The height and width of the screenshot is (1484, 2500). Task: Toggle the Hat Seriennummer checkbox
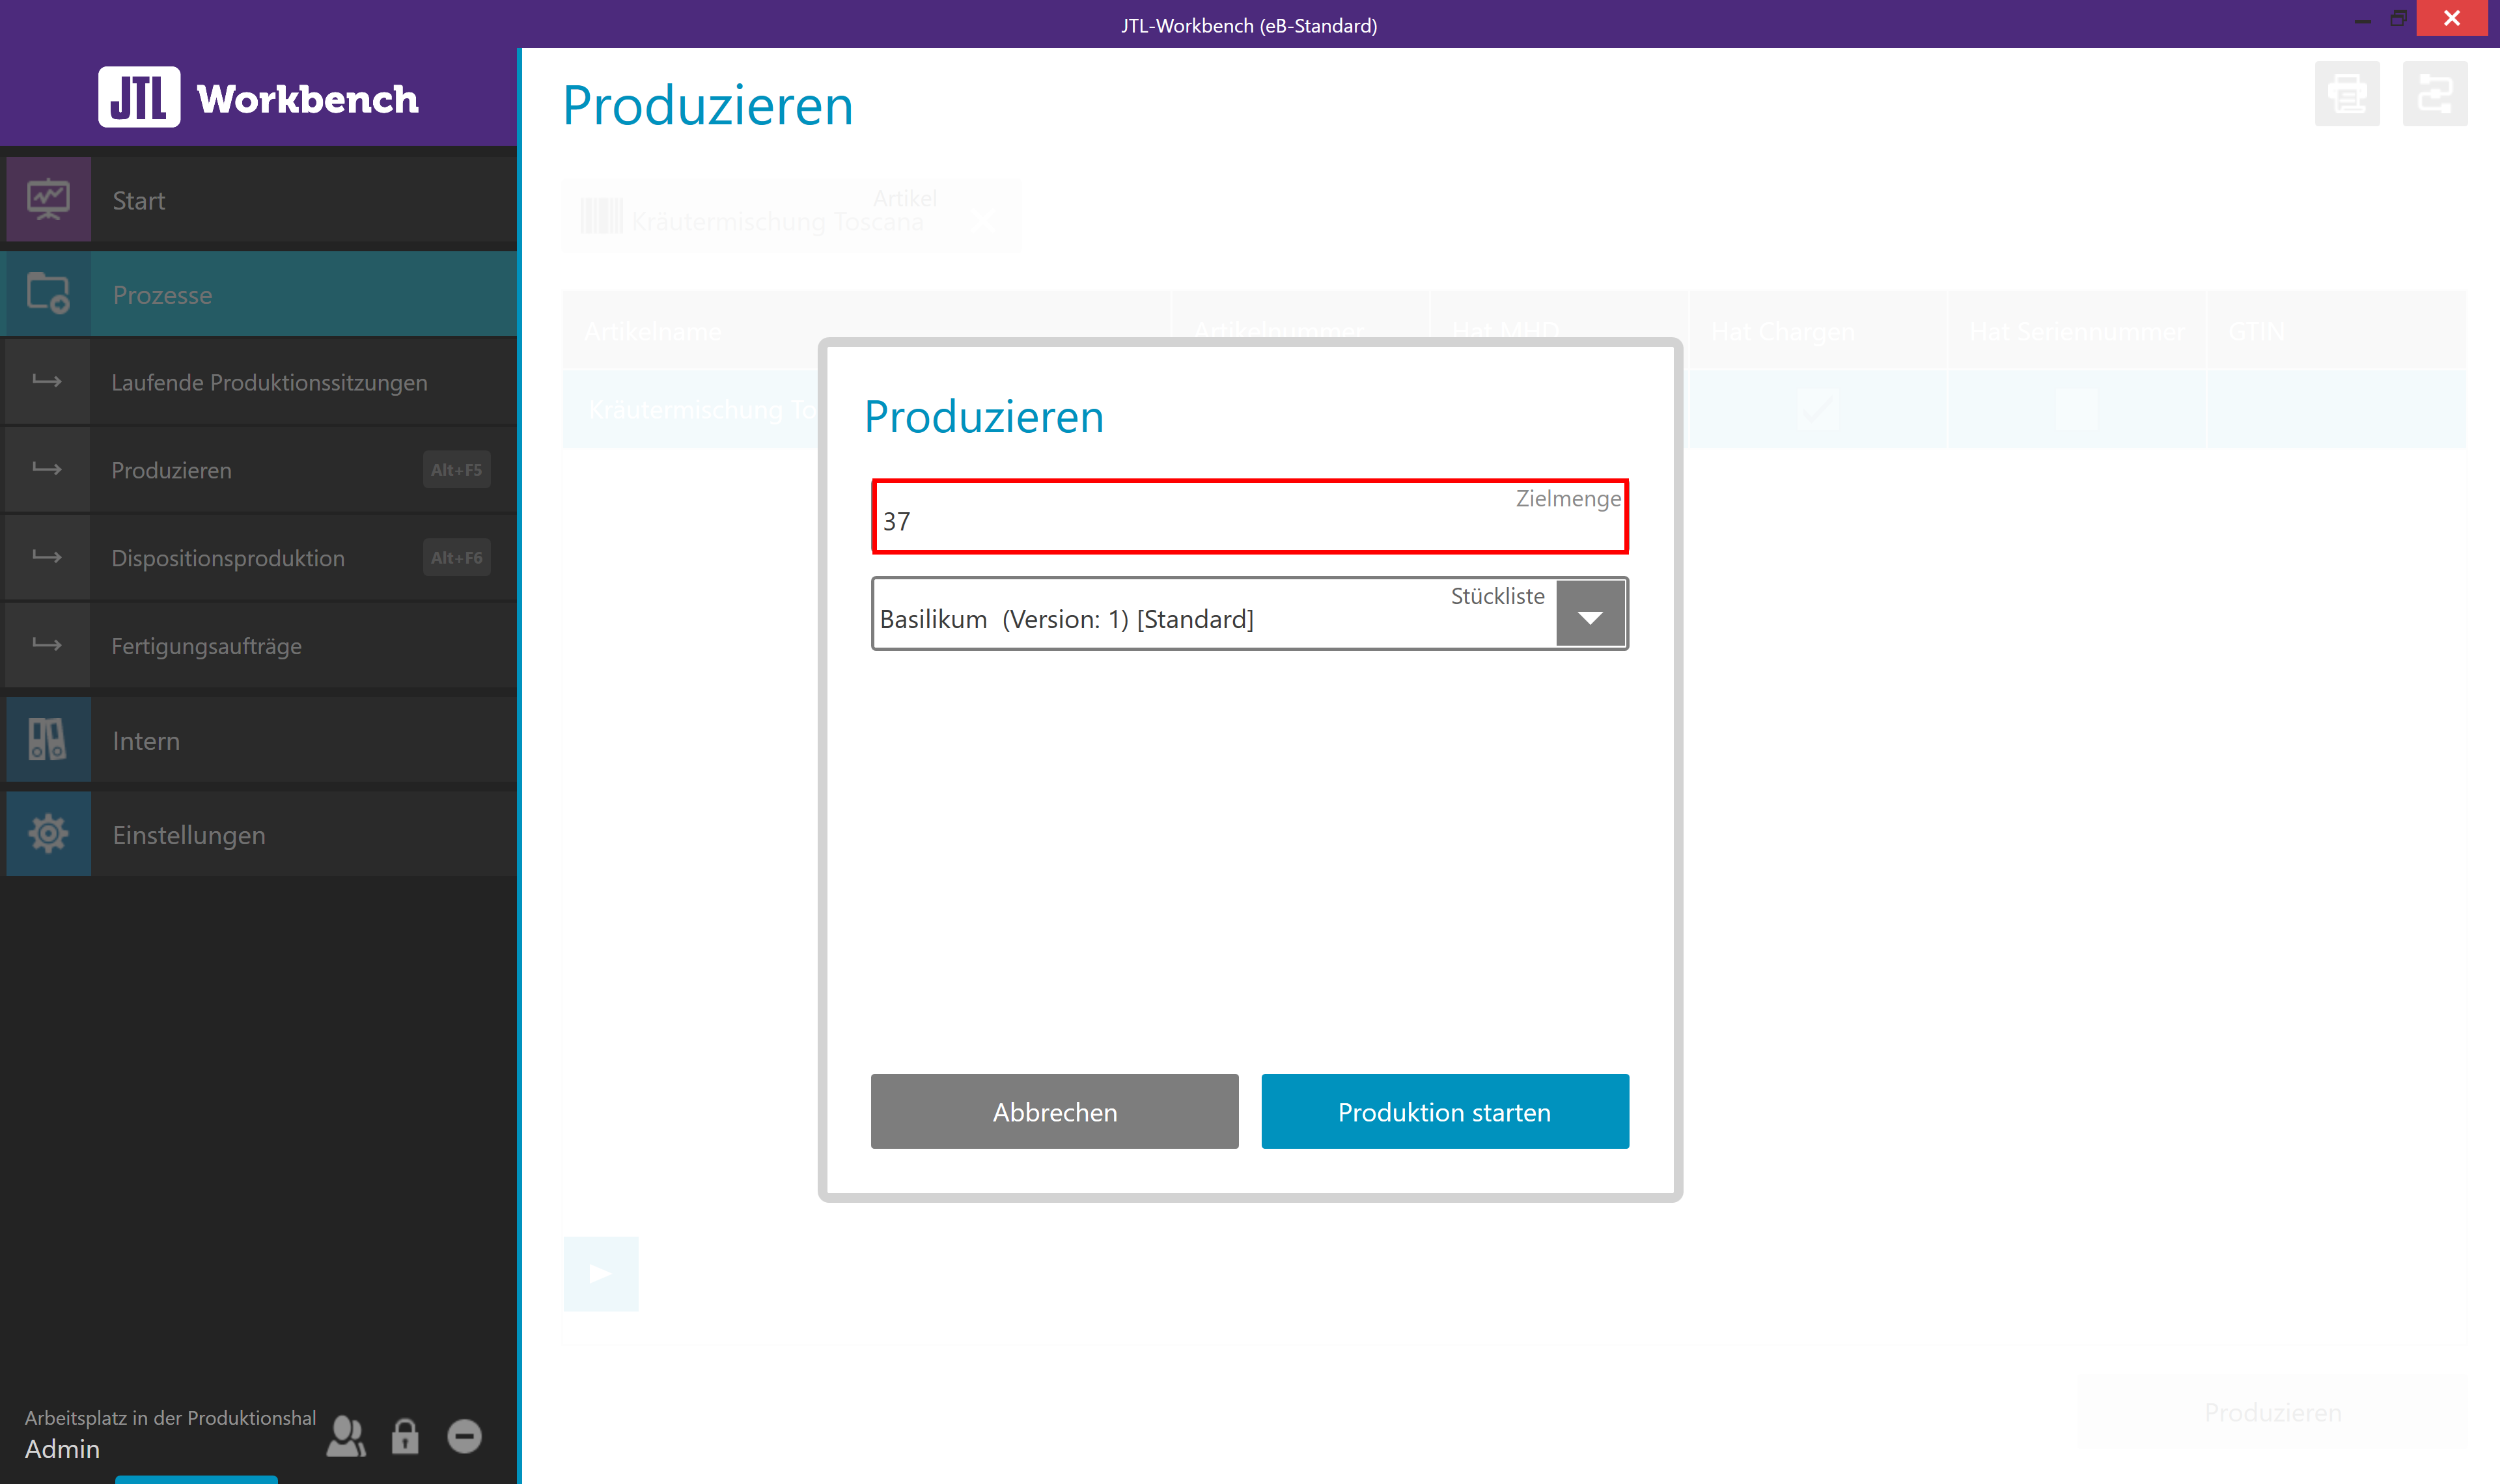[x=2076, y=409]
